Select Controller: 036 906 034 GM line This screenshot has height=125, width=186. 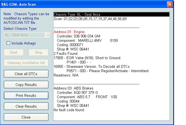coord(78,36)
